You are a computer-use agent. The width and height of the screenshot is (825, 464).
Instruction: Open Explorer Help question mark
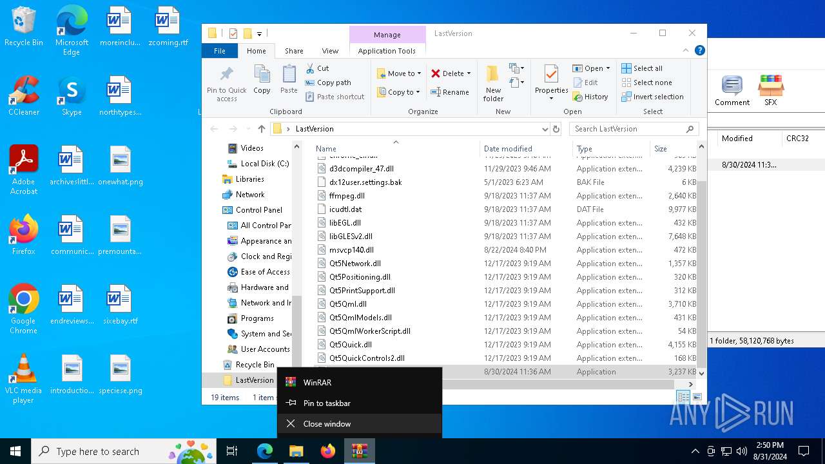(699, 50)
